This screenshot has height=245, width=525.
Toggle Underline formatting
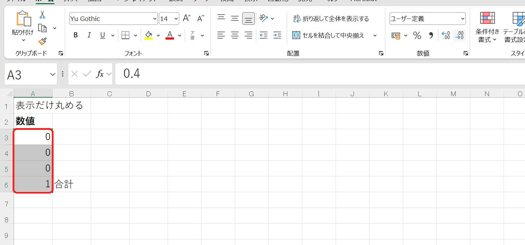103,35
